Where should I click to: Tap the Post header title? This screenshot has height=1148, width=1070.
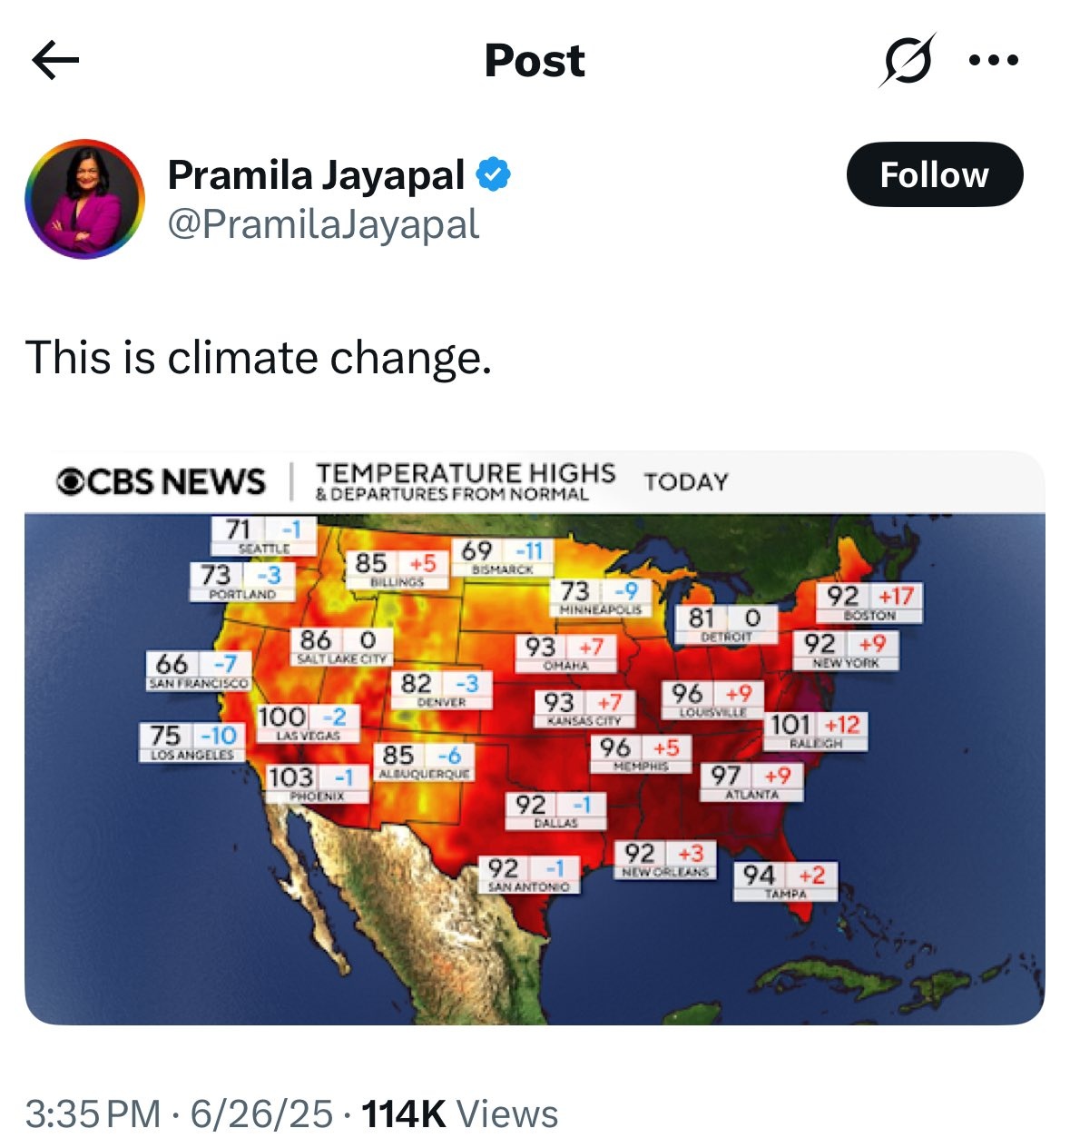[x=535, y=61]
